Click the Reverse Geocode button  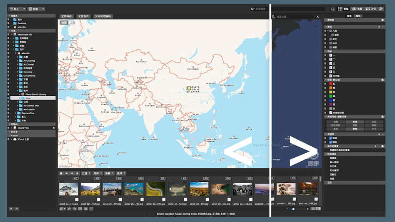tap(103, 16)
